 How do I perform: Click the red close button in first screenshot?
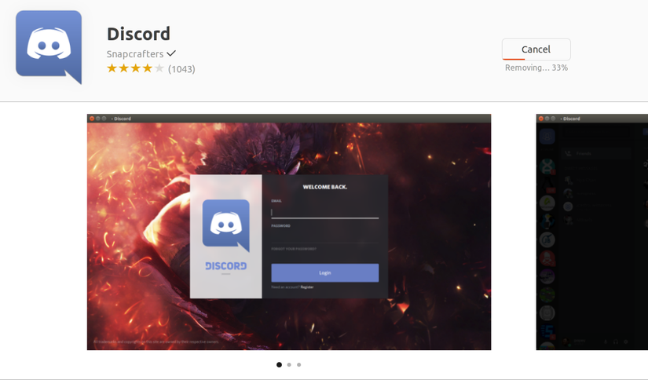coord(92,119)
